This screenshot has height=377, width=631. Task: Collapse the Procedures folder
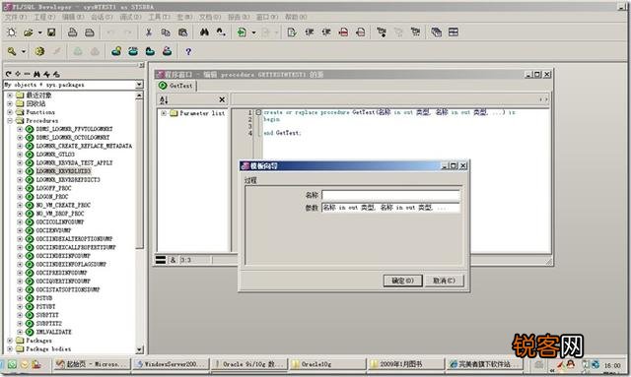click(x=10, y=120)
